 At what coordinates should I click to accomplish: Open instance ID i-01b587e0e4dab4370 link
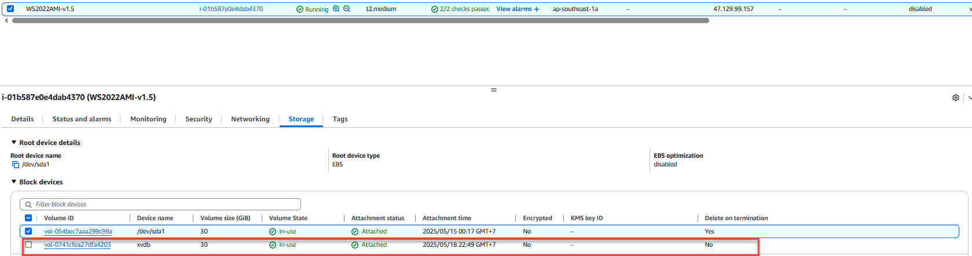click(x=231, y=9)
